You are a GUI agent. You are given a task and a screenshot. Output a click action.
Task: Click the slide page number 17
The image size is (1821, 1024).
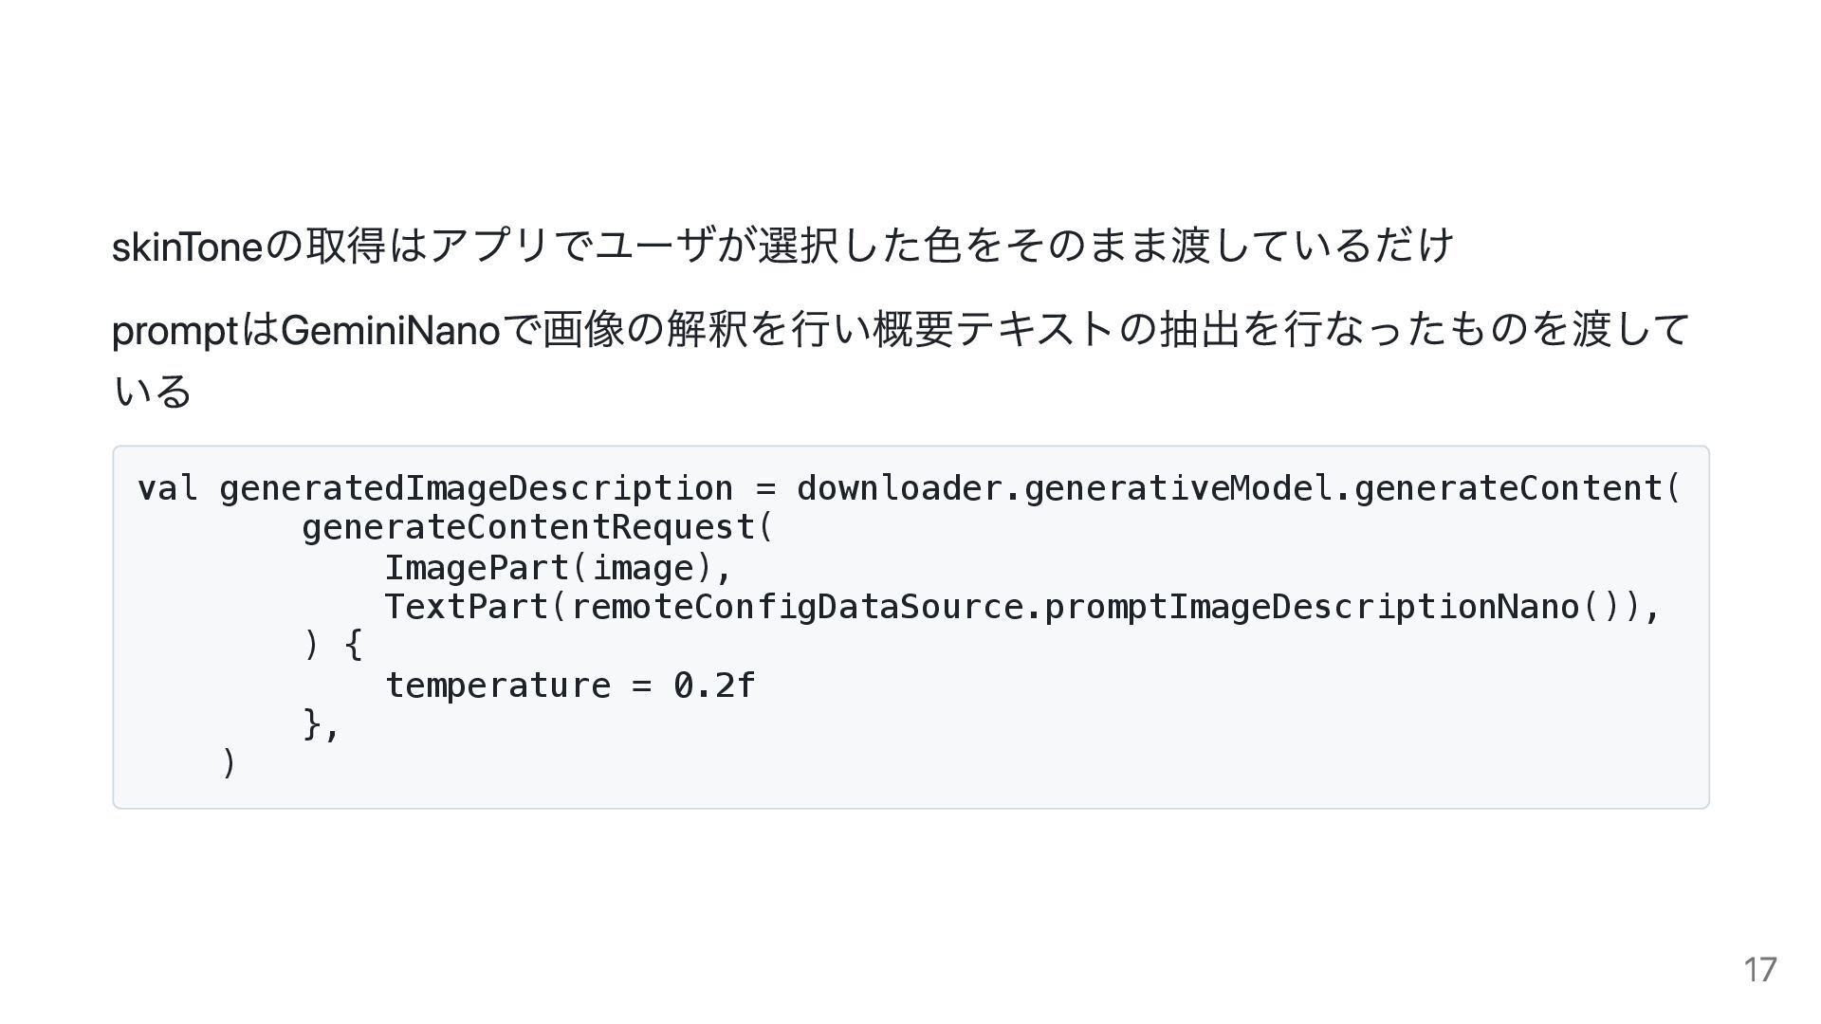[1759, 969]
